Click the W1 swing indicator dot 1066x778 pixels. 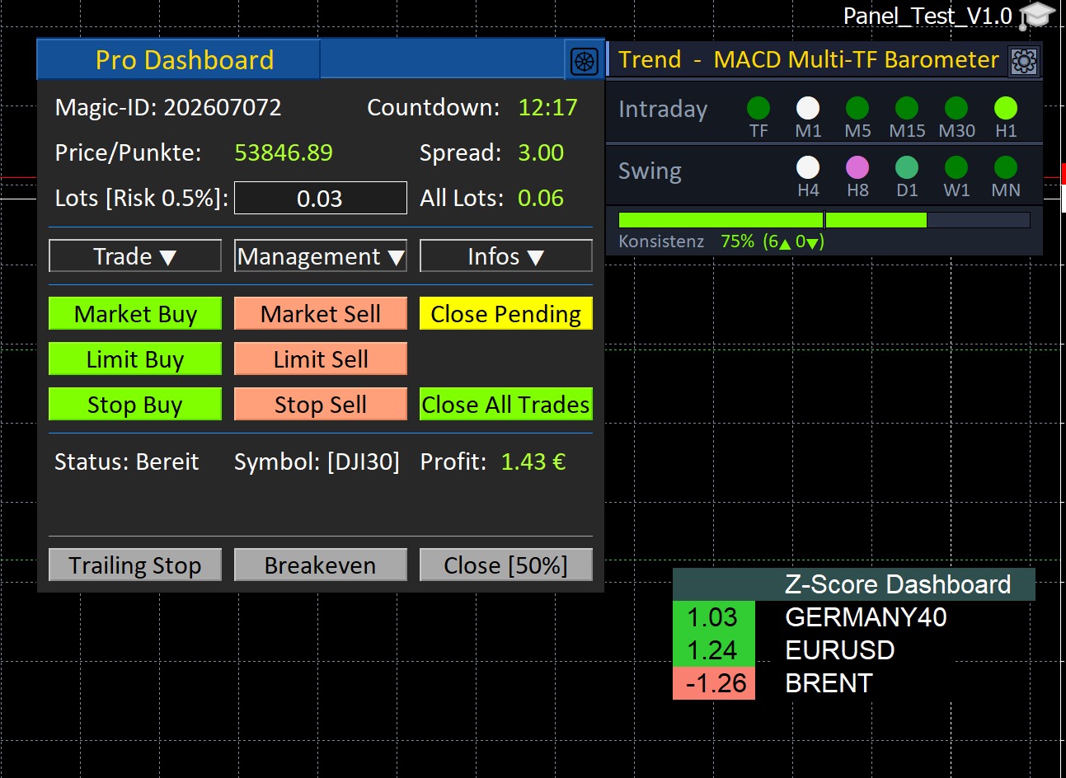click(x=956, y=167)
